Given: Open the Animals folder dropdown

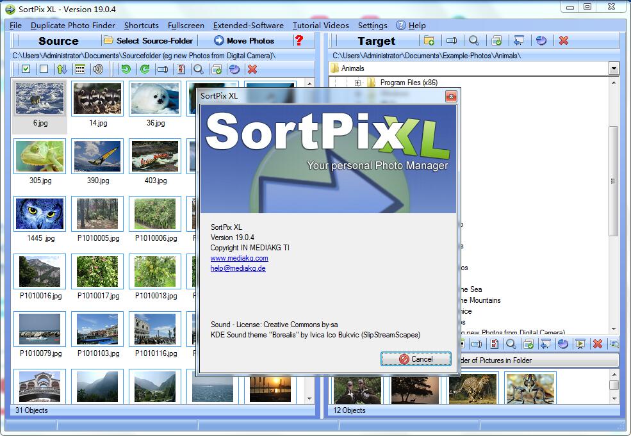Looking at the screenshot, I should 614,68.
